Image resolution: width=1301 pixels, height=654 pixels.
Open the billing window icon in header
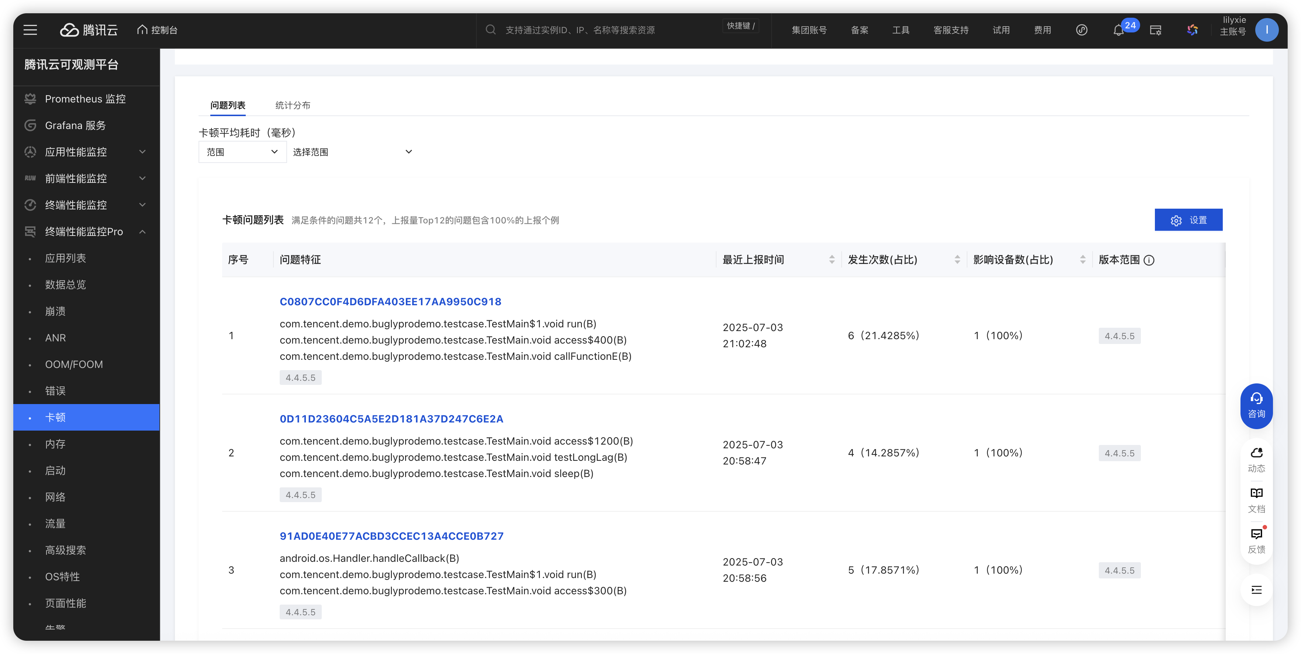click(x=1156, y=30)
